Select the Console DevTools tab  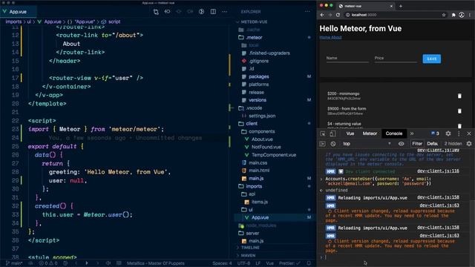click(x=394, y=133)
